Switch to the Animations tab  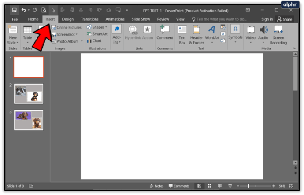tap(115, 19)
